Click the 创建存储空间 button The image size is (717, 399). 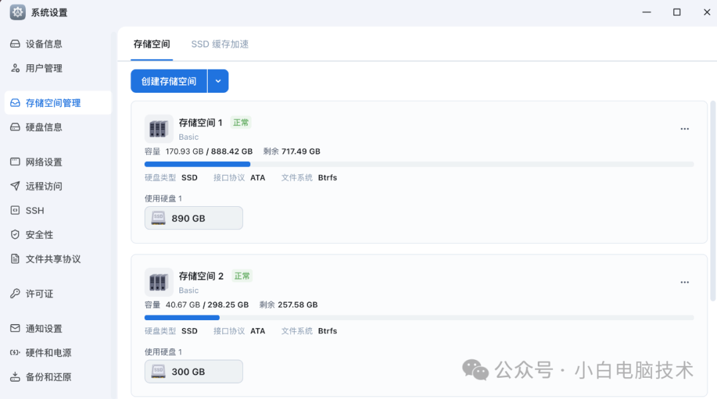169,80
